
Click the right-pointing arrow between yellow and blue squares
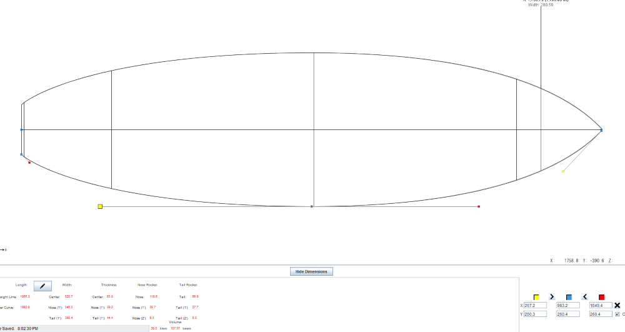pos(552,296)
